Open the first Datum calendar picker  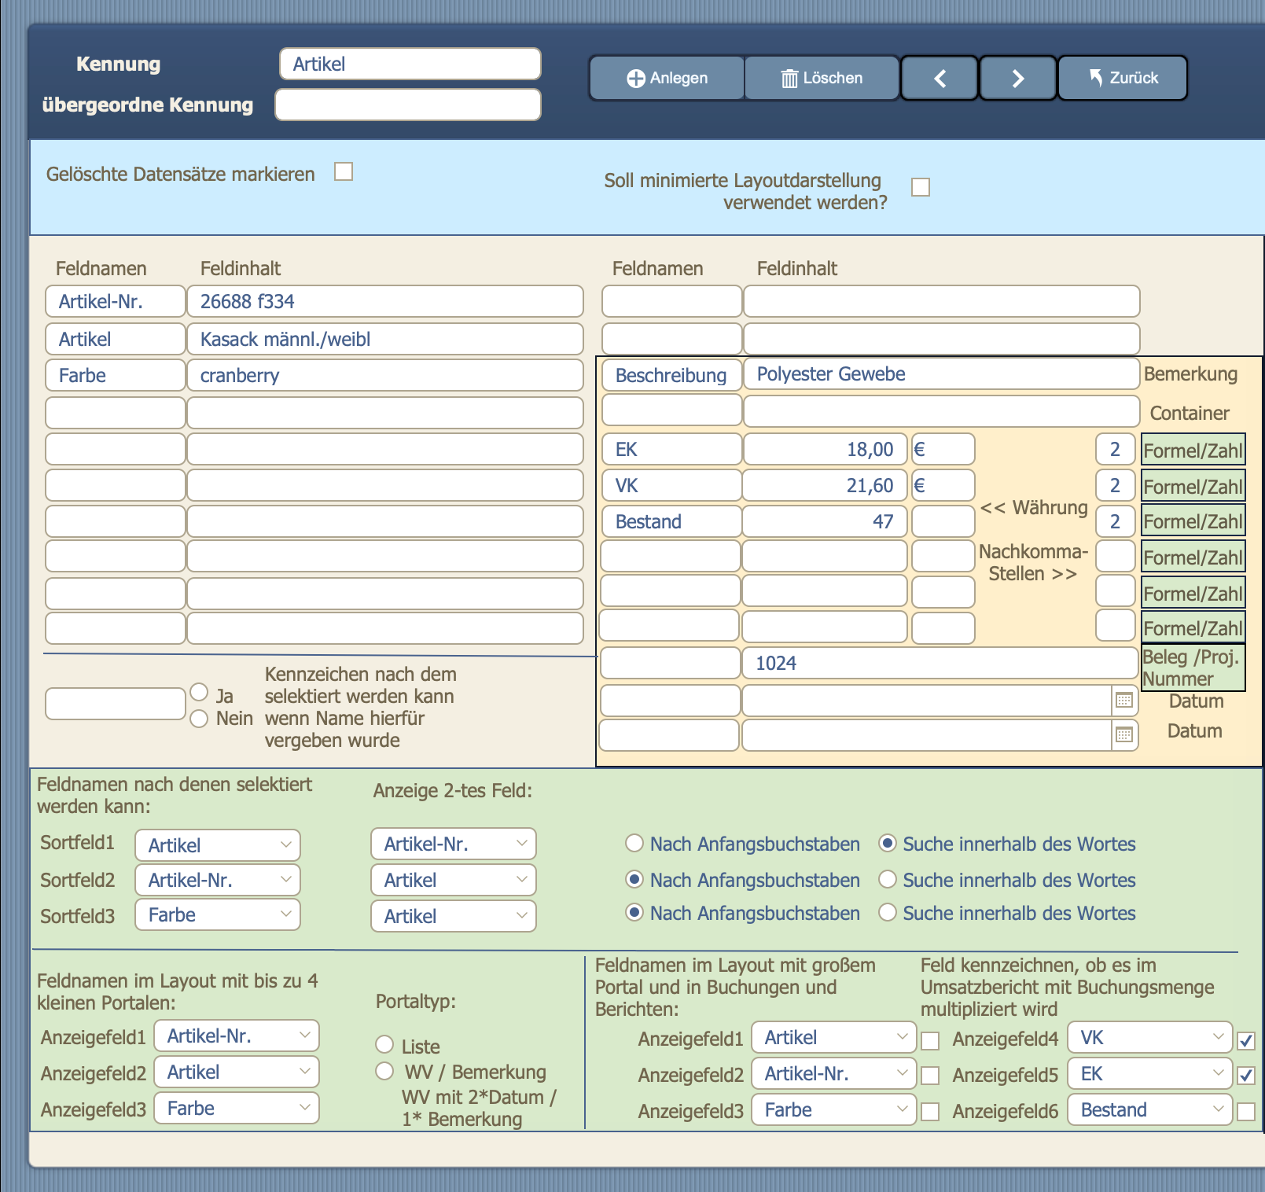(x=1124, y=700)
